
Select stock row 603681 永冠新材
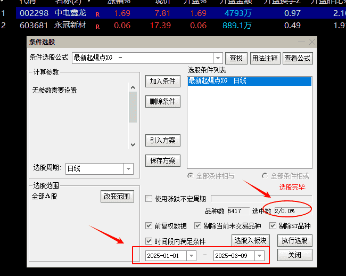pyautogui.click(x=181, y=26)
